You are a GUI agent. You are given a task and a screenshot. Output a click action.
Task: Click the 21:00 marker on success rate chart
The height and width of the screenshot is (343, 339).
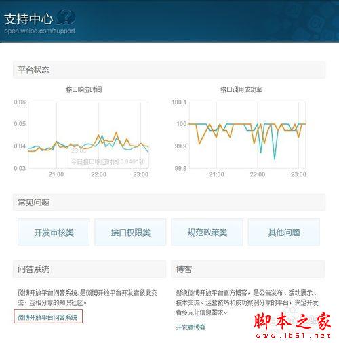[x=216, y=174]
